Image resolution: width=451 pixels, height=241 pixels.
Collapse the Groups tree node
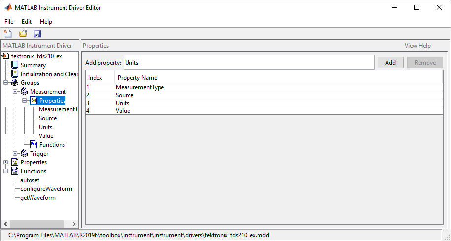click(6, 83)
